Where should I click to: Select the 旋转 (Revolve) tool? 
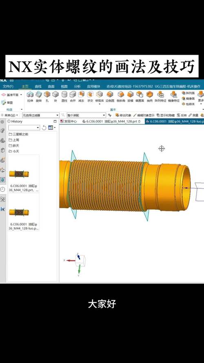(x=39, y=97)
